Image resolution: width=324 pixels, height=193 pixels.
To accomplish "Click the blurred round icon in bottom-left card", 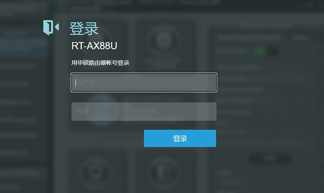I will (x=95, y=172).
